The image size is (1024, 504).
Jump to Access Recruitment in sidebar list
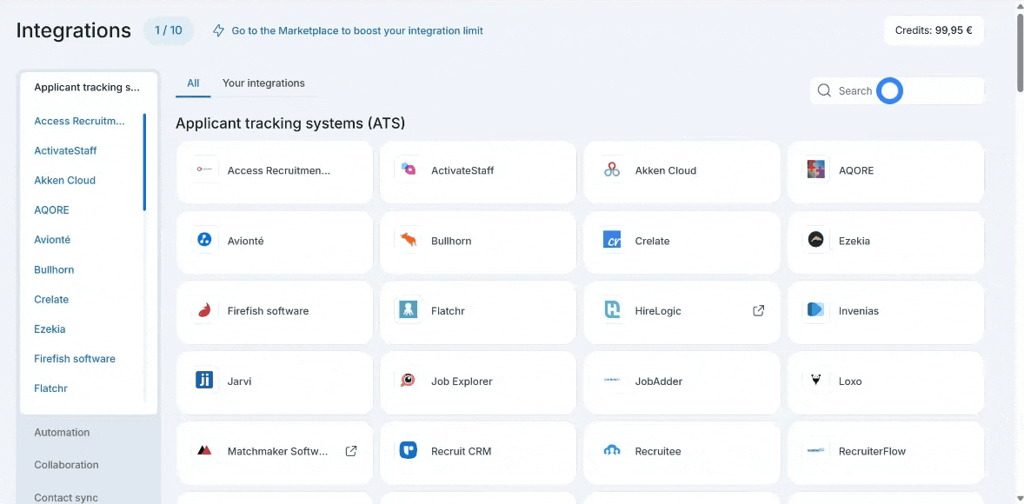[80, 121]
